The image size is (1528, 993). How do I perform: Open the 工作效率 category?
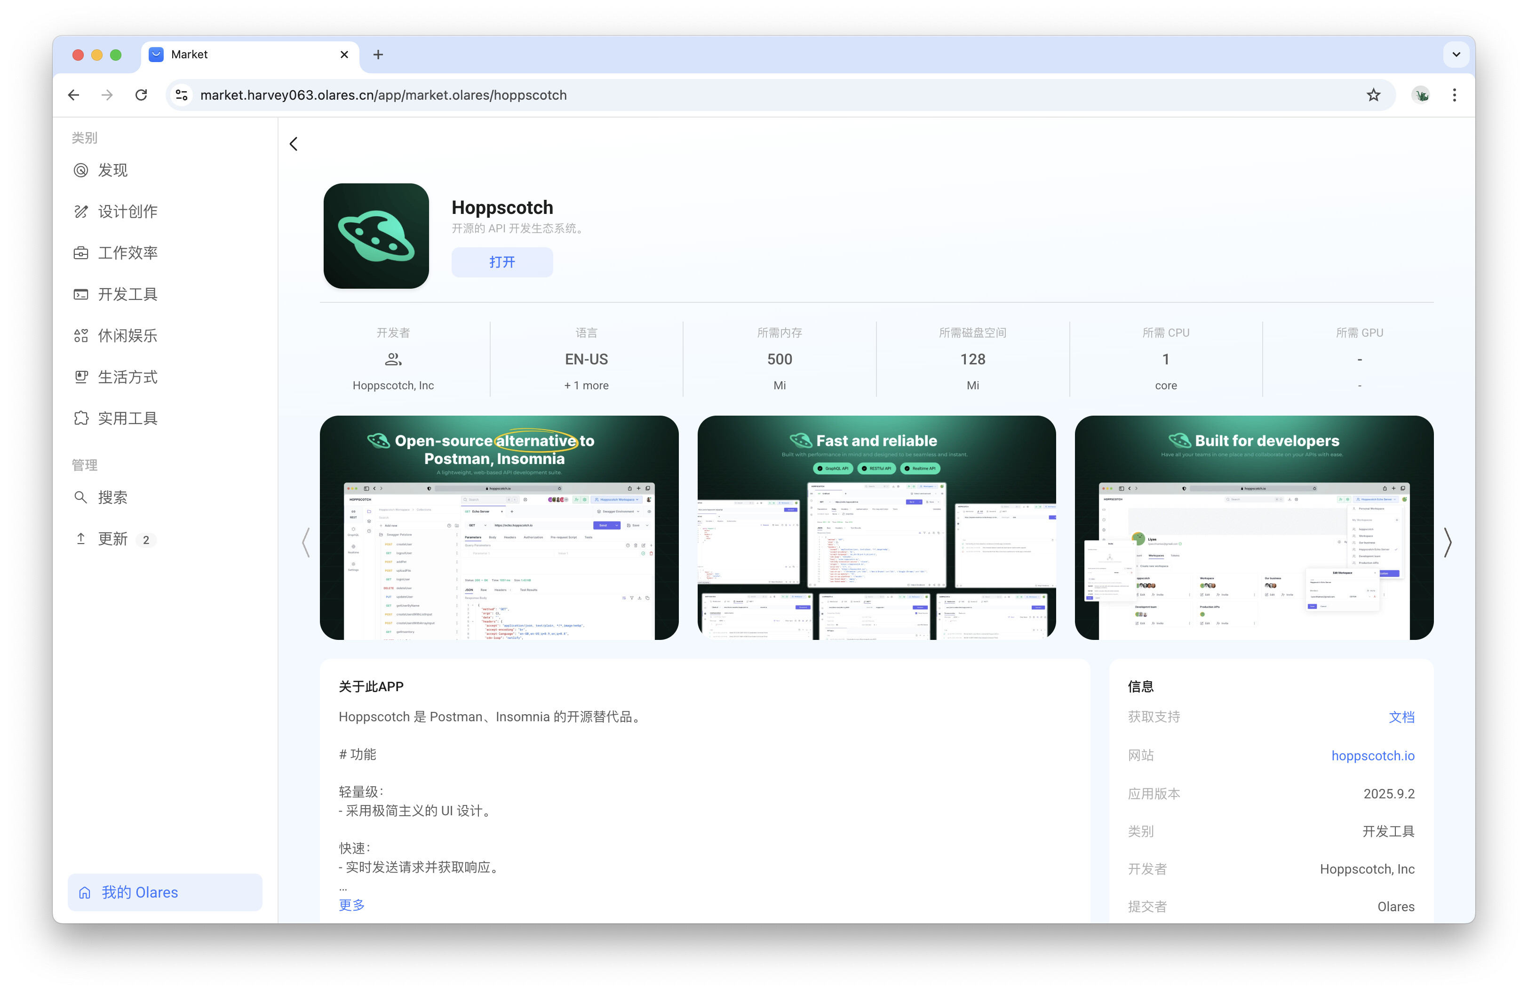pos(127,253)
